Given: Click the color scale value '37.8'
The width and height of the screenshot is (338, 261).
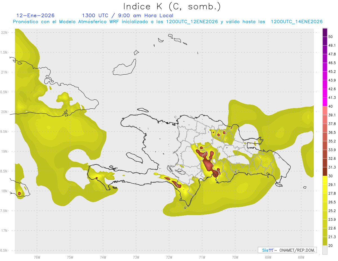Looking at the screenshot, I should coord(332,124).
